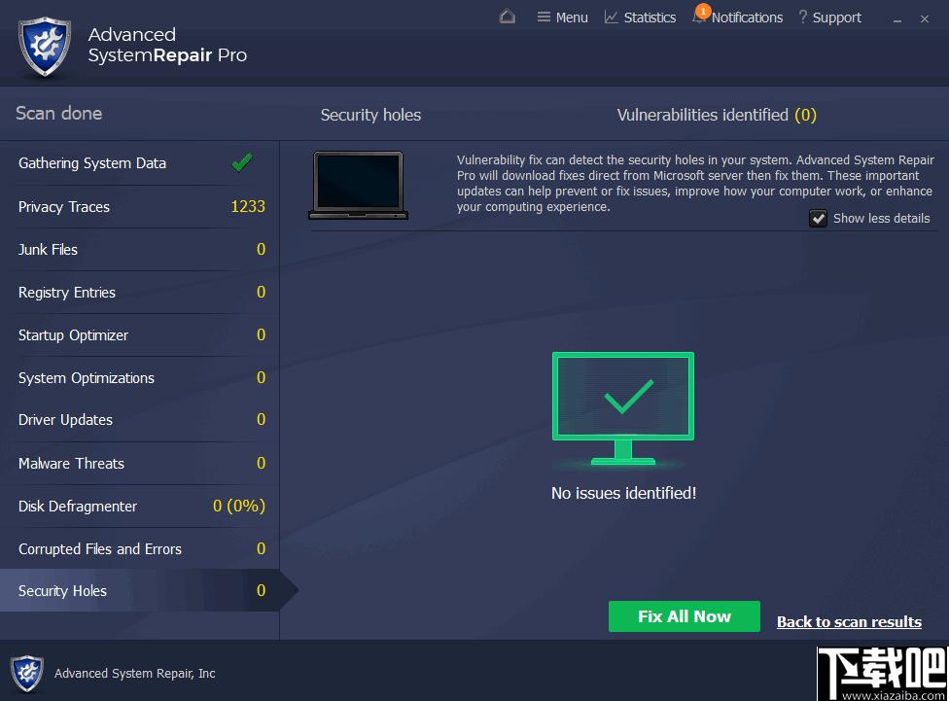Click the 0 (0%) Disk Defragmenter value
The height and width of the screenshot is (701, 949).
(x=239, y=506)
